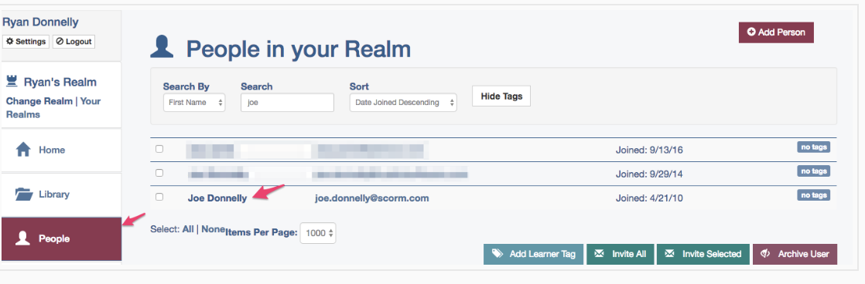The width and height of the screenshot is (865, 284).
Task: Click the joe.donnelly@scorm.com email
Action: pos(372,198)
